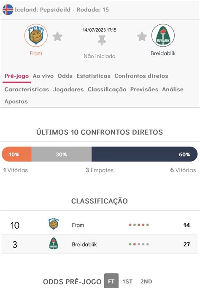The width and height of the screenshot is (200, 288).
Task: Click the orange 10% wins bar segment
Action: [16, 154]
